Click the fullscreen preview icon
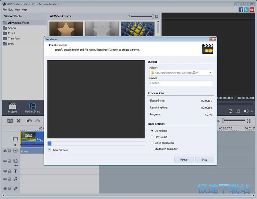 231,111
